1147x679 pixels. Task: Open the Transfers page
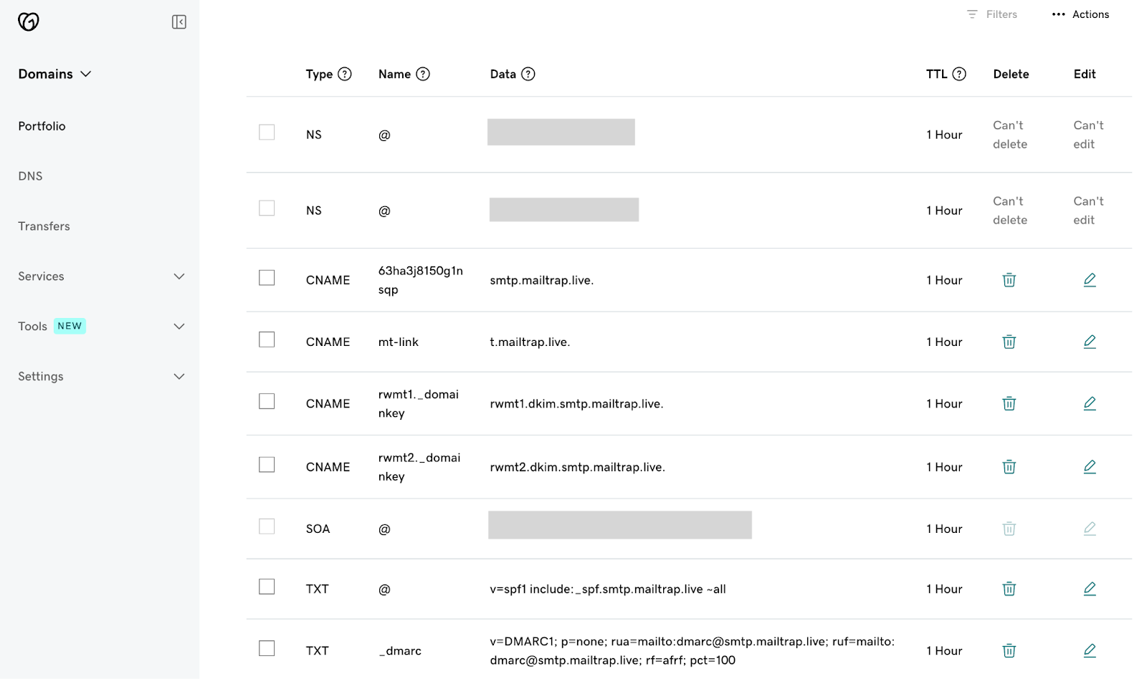[44, 226]
